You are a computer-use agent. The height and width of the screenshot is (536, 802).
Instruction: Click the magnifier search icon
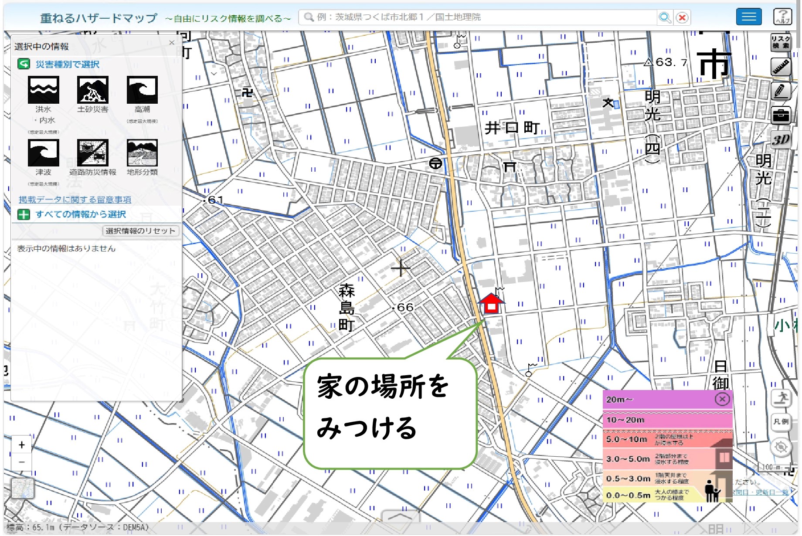665,17
